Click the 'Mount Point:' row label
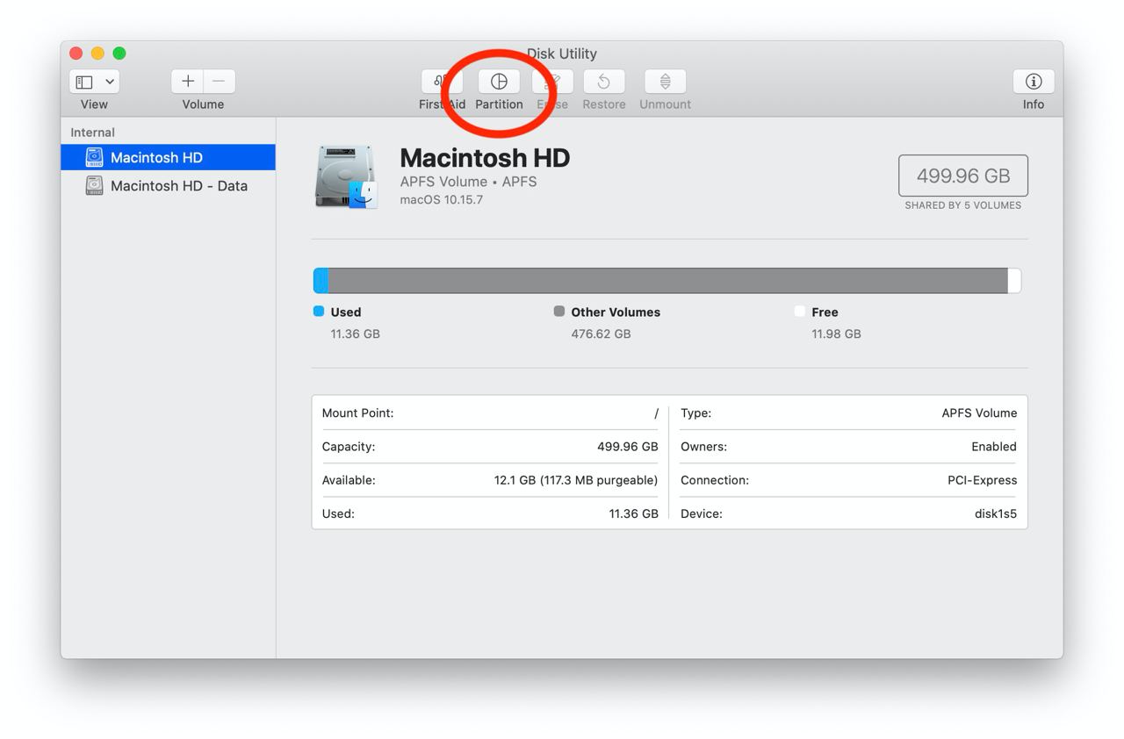 (x=358, y=413)
